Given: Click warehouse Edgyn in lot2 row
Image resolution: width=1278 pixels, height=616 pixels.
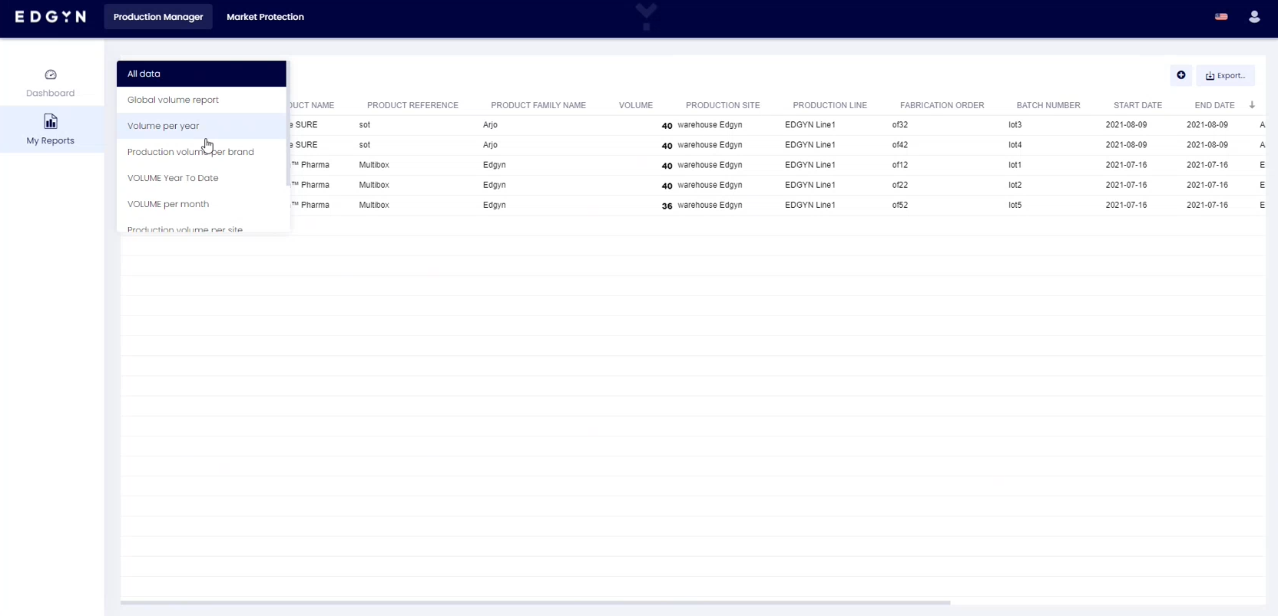Looking at the screenshot, I should (710, 185).
